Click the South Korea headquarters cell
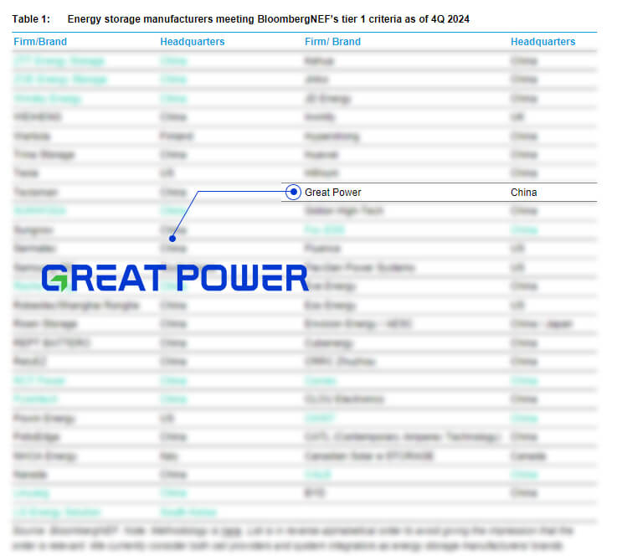This screenshot has height=556, width=617. (x=188, y=512)
